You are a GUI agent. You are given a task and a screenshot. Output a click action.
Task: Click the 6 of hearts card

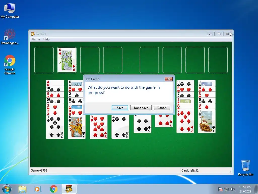click(185, 89)
